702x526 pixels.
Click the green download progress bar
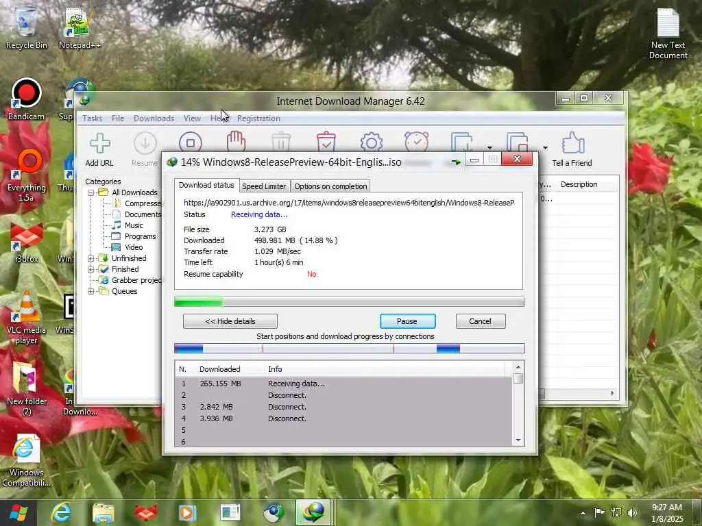click(x=349, y=302)
